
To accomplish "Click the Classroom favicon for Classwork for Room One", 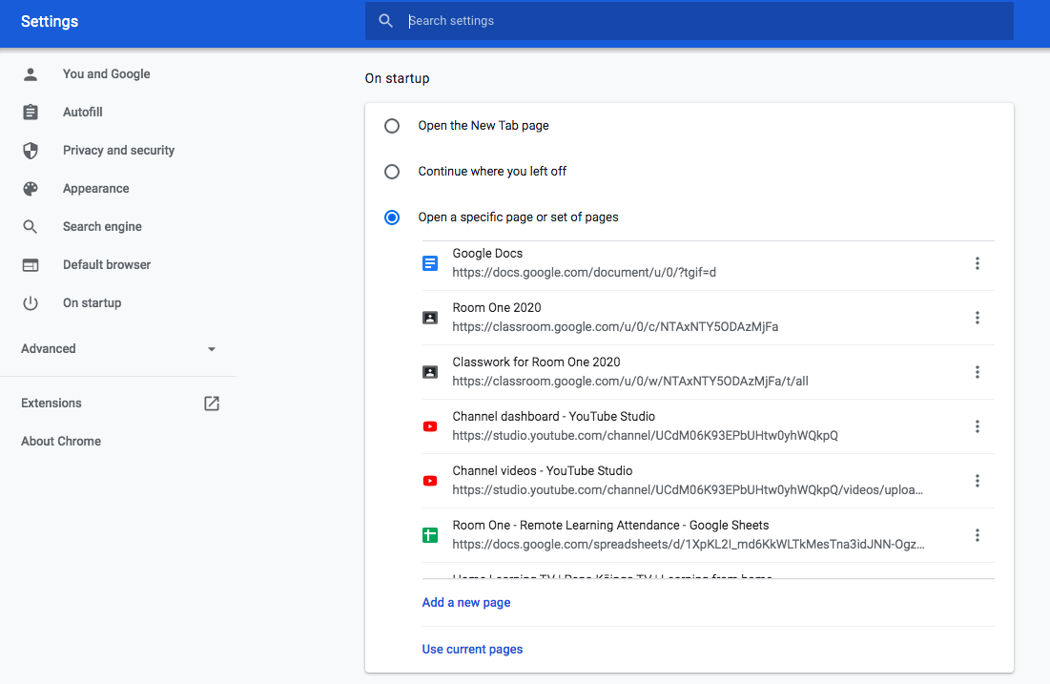I will coord(430,372).
